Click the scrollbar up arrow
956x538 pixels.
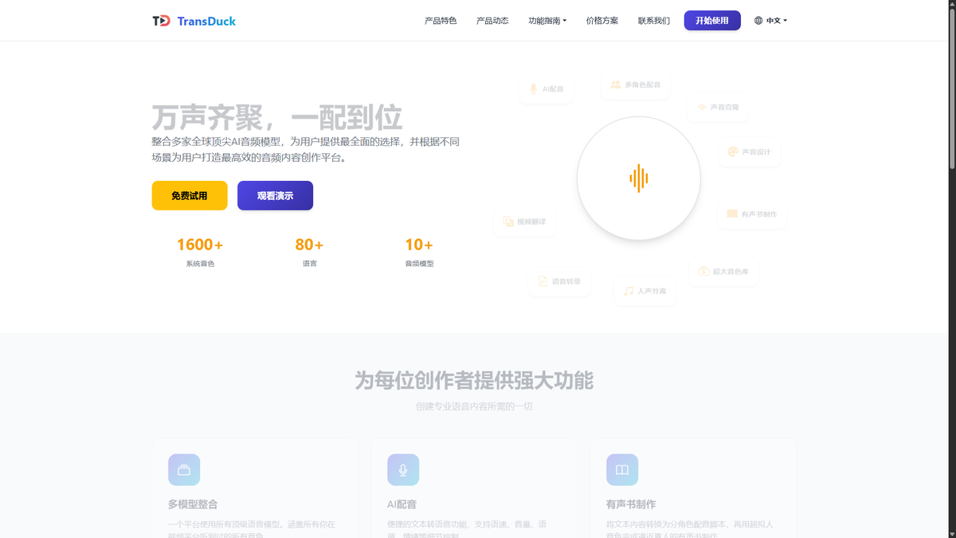951,4
